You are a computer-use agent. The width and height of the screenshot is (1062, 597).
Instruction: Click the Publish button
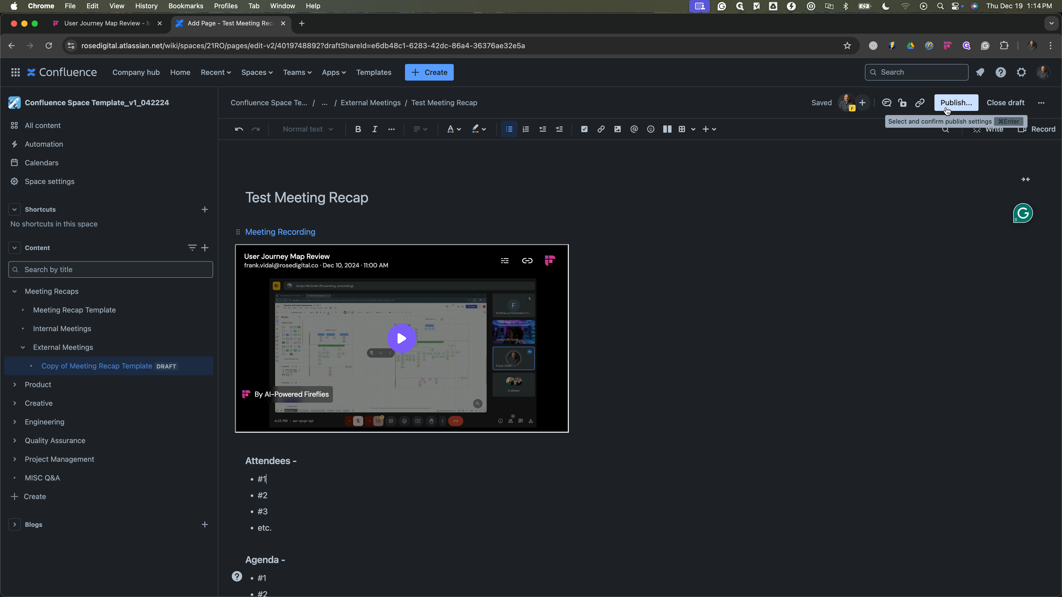tap(956, 103)
